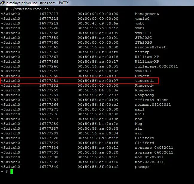Click the green terminal cursor at the prompt
This screenshot has width=194, height=184.
pyautogui.click(x=12, y=171)
